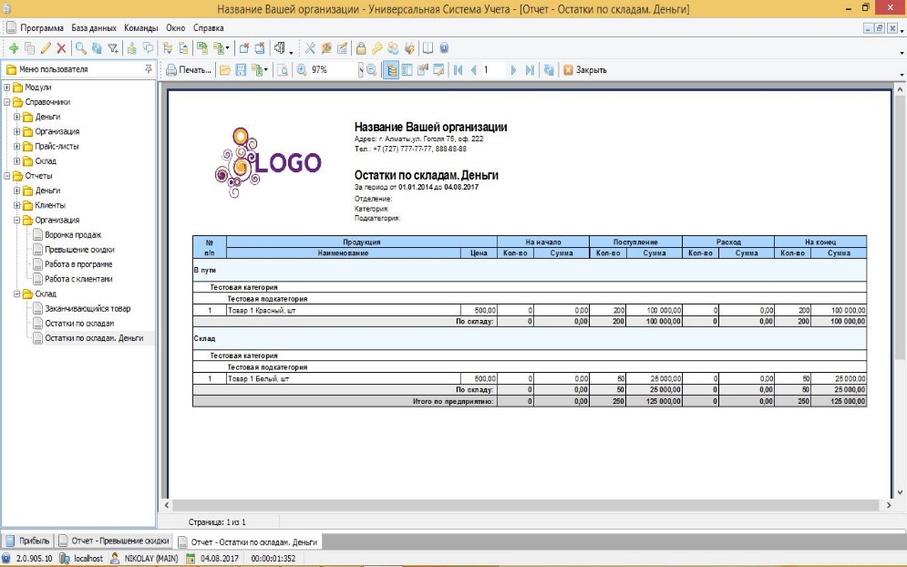Expand the Прайс-листы node
907x567 pixels.
[16, 147]
